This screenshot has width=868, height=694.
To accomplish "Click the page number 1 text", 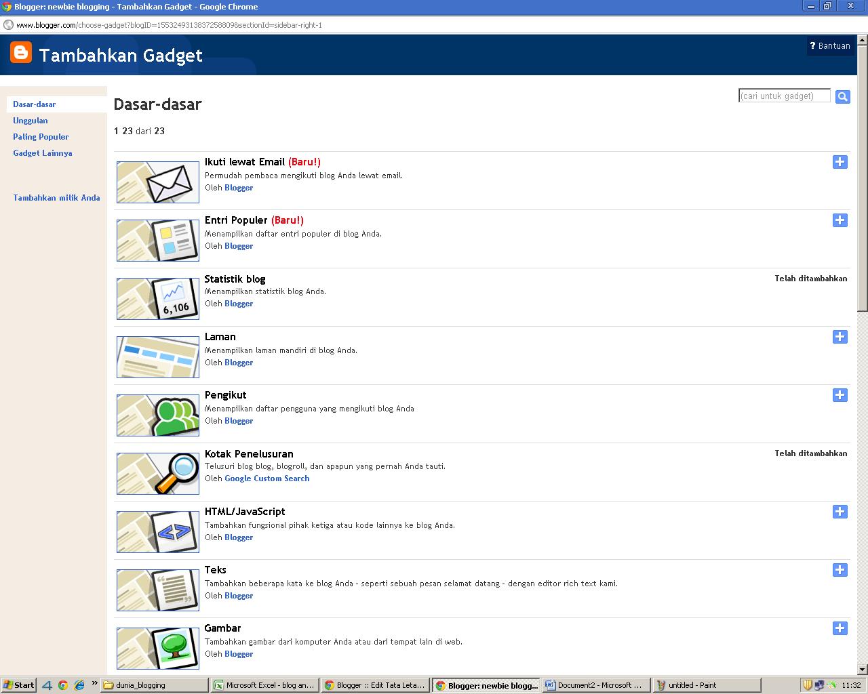I will pos(116,131).
